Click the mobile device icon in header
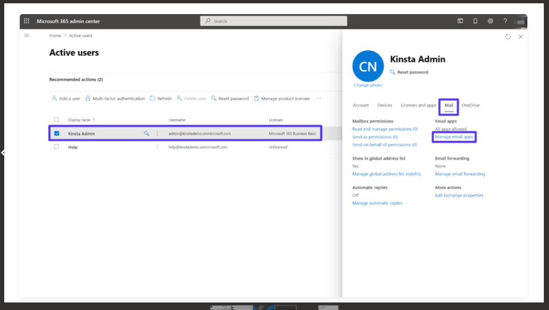 coord(475,21)
